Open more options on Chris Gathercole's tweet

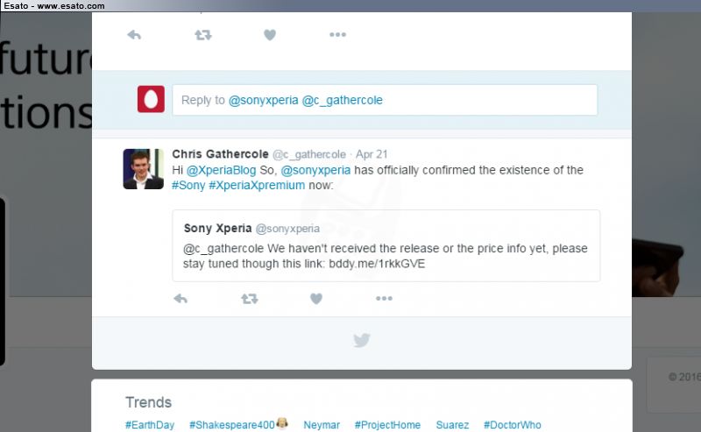[x=384, y=298]
